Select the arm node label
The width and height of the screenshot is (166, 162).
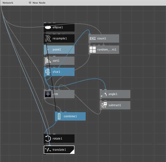pos(55,94)
